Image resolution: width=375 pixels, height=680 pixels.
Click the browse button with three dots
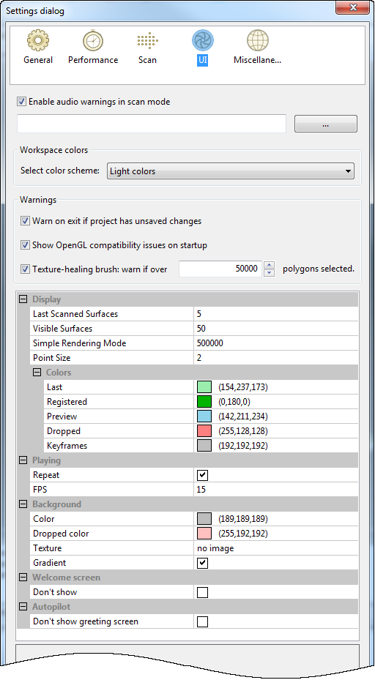click(326, 124)
